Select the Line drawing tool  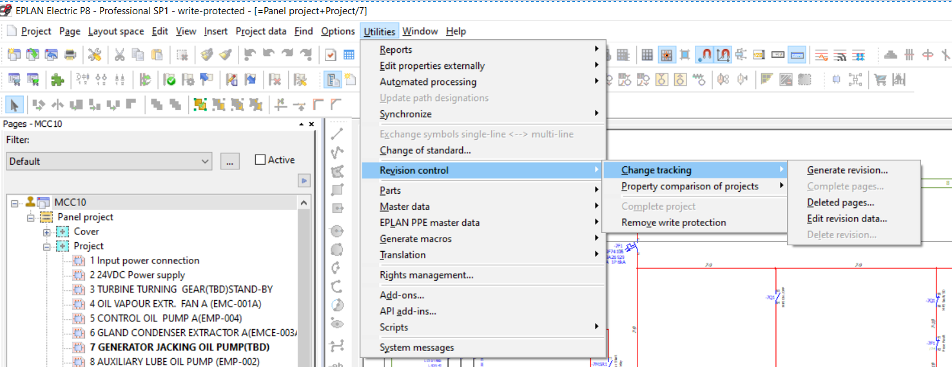click(x=337, y=134)
